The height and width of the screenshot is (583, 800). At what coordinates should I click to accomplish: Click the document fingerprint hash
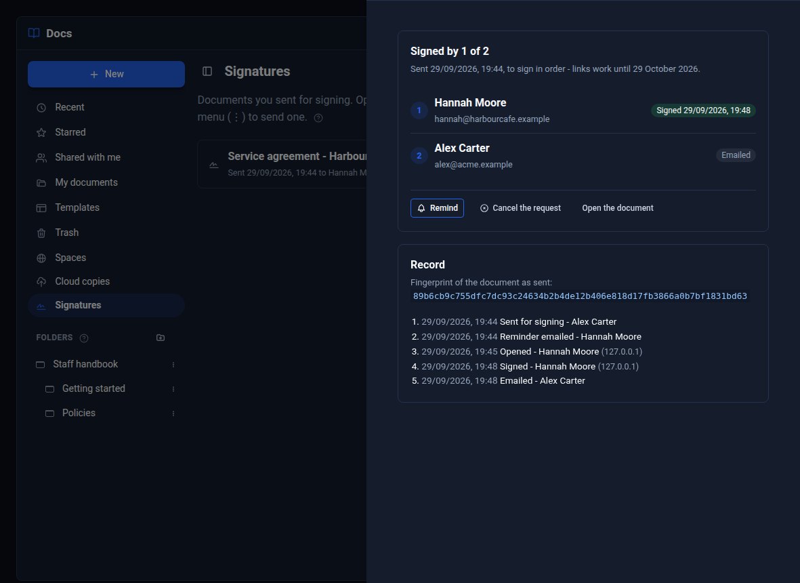point(580,296)
